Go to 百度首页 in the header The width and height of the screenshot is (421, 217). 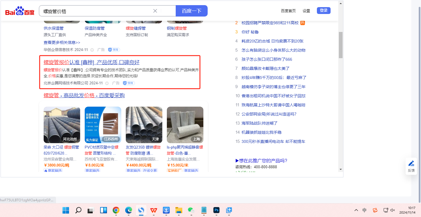[x=288, y=11]
